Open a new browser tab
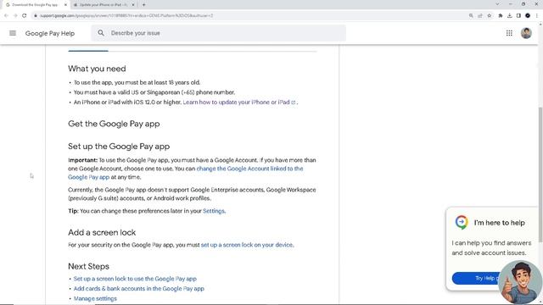The height and width of the screenshot is (305, 543). 143,5
